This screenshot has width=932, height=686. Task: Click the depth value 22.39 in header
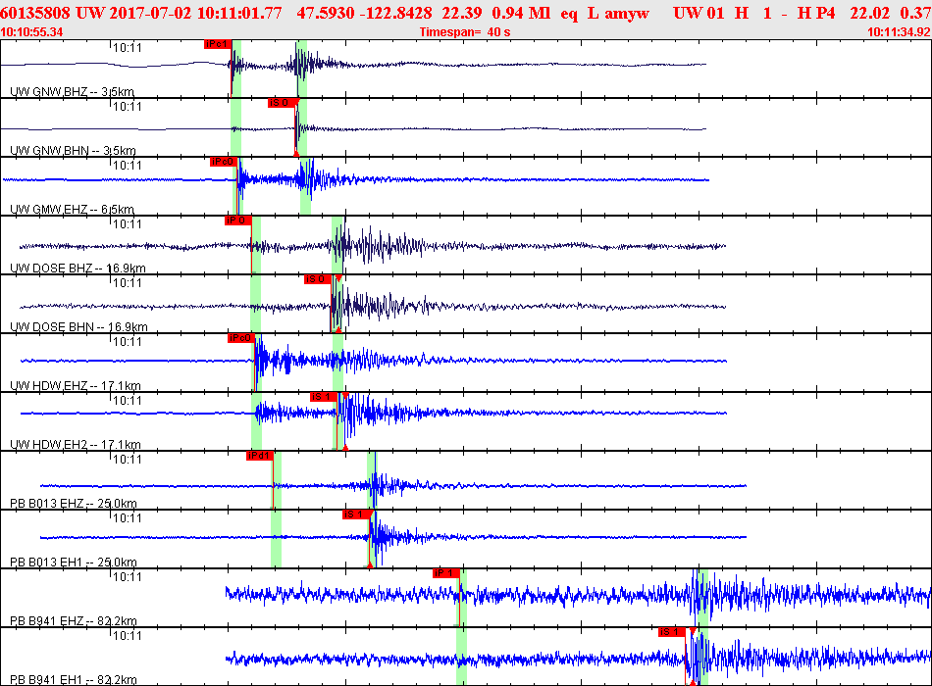(462, 13)
